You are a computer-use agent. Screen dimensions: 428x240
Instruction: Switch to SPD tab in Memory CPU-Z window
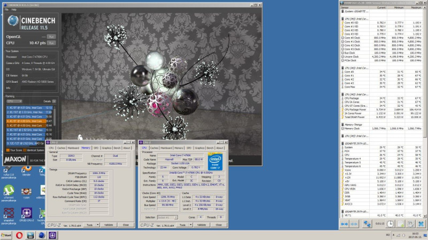[96, 148]
